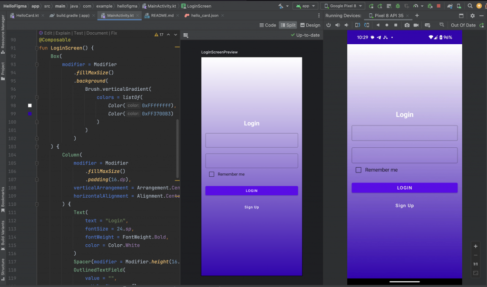Toggle Remember me checkbox on the emulator
The width and height of the screenshot is (487, 287).
click(x=359, y=170)
